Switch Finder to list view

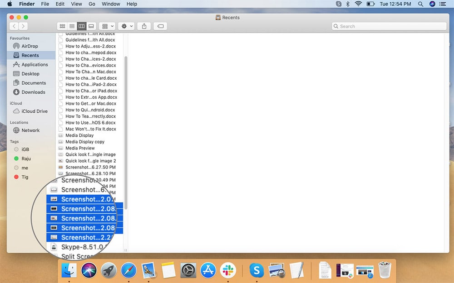pos(72,26)
